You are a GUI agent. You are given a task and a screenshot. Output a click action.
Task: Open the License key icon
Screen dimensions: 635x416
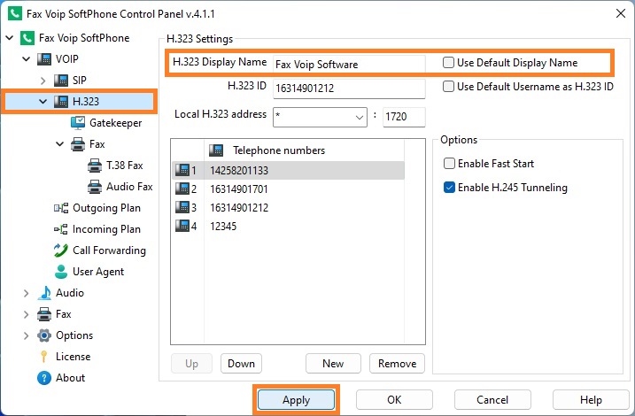pyautogui.click(x=43, y=357)
